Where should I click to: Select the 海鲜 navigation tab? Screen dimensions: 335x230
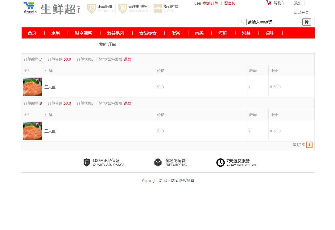(x=223, y=33)
